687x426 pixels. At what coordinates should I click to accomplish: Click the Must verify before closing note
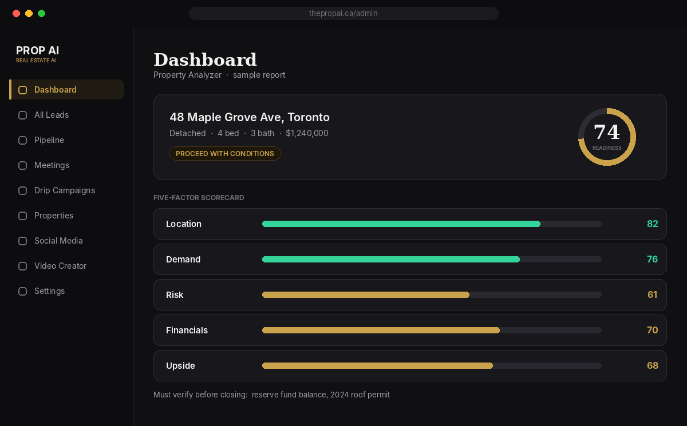coord(271,395)
